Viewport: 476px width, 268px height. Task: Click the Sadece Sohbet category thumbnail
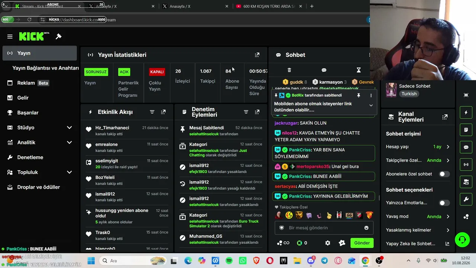[x=391, y=90]
